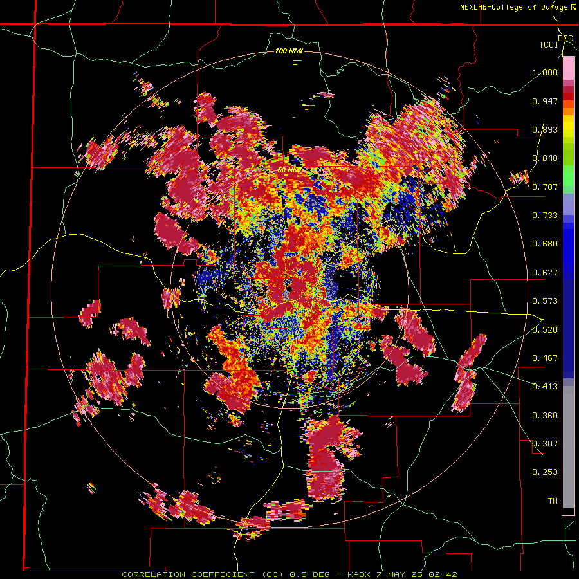Select the 0.360 legend value
This screenshot has height=579, width=579.
point(545,415)
